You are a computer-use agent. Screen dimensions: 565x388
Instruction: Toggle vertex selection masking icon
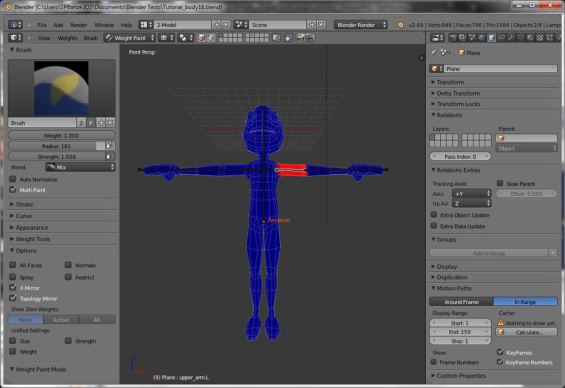[x=211, y=38]
